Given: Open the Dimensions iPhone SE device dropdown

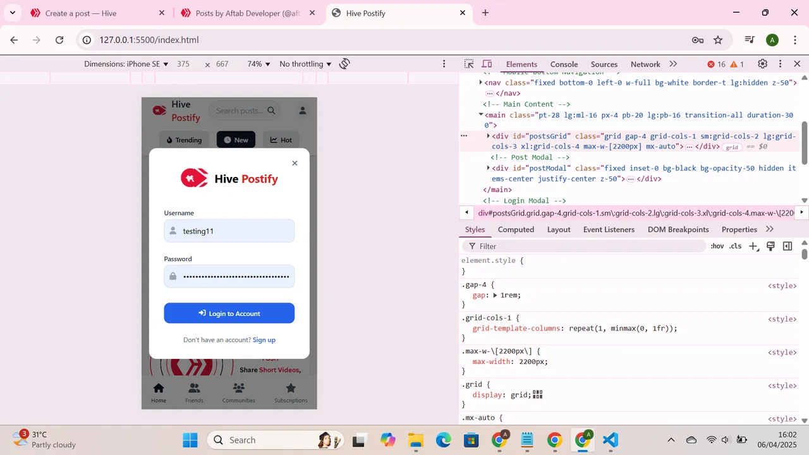Looking at the screenshot, I should (x=126, y=64).
